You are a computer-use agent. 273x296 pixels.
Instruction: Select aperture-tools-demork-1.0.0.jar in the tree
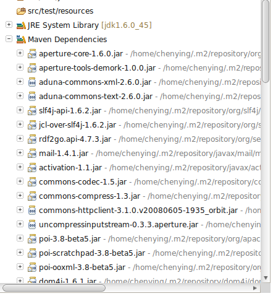97,68
